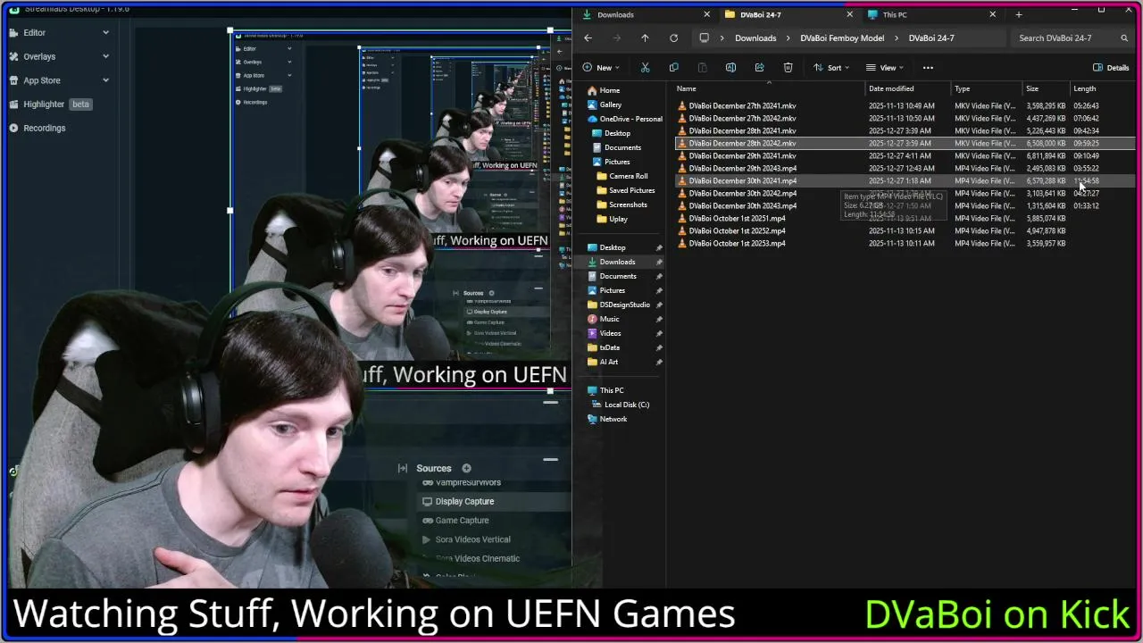The width and height of the screenshot is (1143, 643).
Task: Toggle the Details pane
Action: [1111, 68]
